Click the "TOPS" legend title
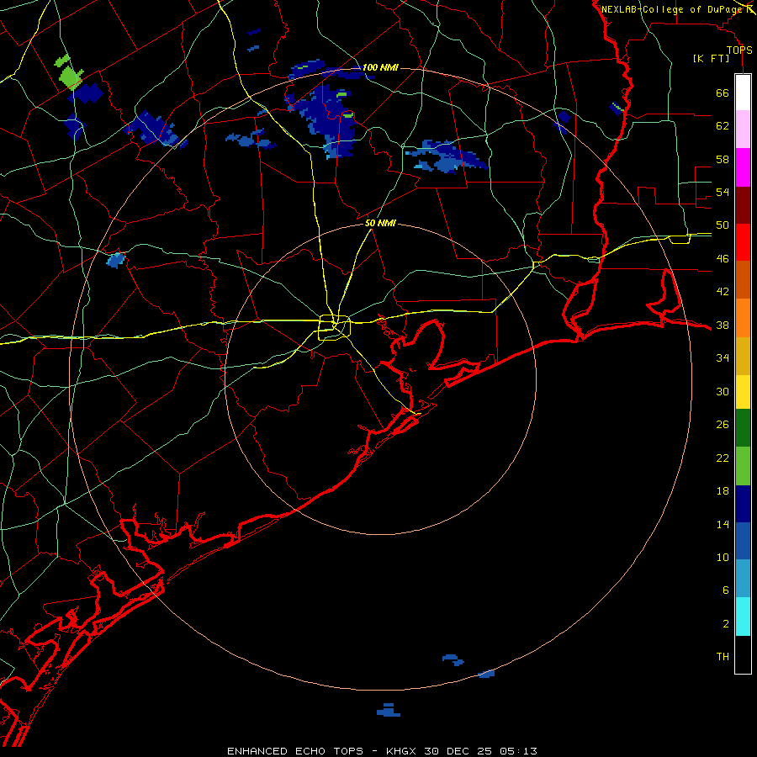 739,50
